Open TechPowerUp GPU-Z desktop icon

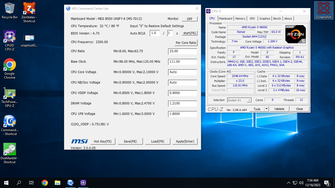10,97
